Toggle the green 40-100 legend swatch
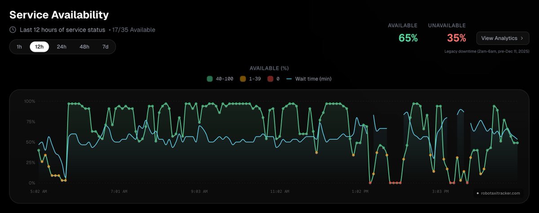The width and height of the screenshot is (539, 213). pyautogui.click(x=209, y=79)
